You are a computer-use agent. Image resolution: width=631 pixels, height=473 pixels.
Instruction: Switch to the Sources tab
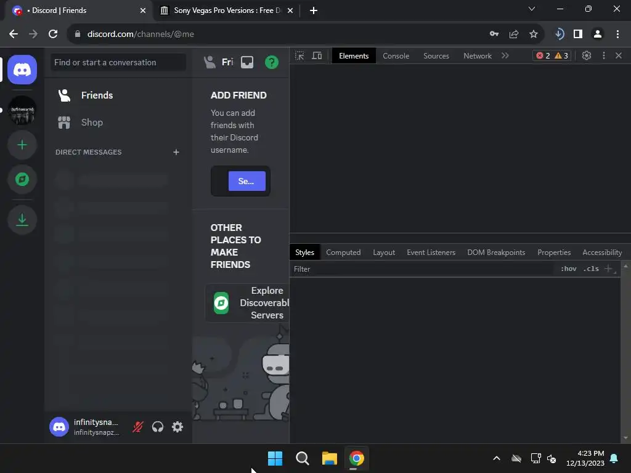click(436, 56)
